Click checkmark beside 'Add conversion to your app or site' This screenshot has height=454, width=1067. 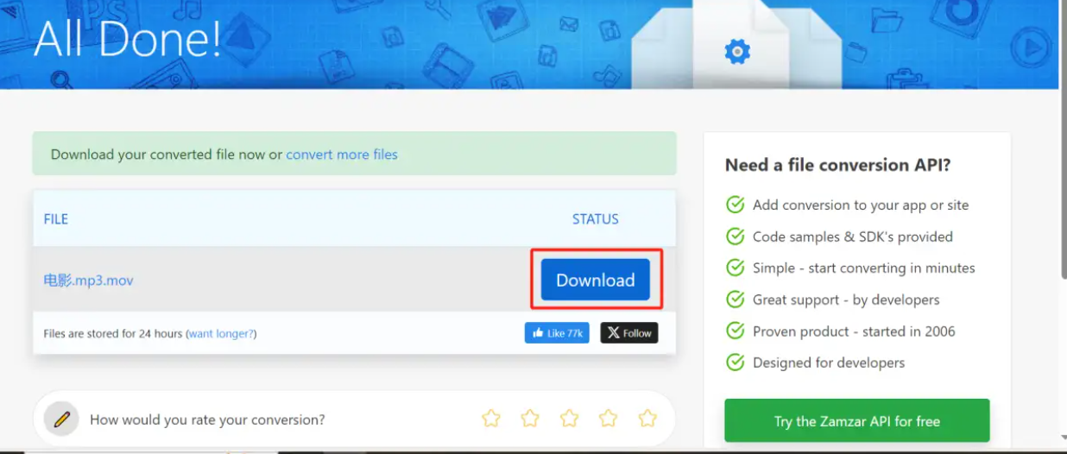[x=736, y=205]
